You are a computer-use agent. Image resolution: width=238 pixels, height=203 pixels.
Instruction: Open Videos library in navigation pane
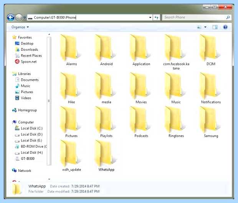pyautogui.click(x=23, y=98)
